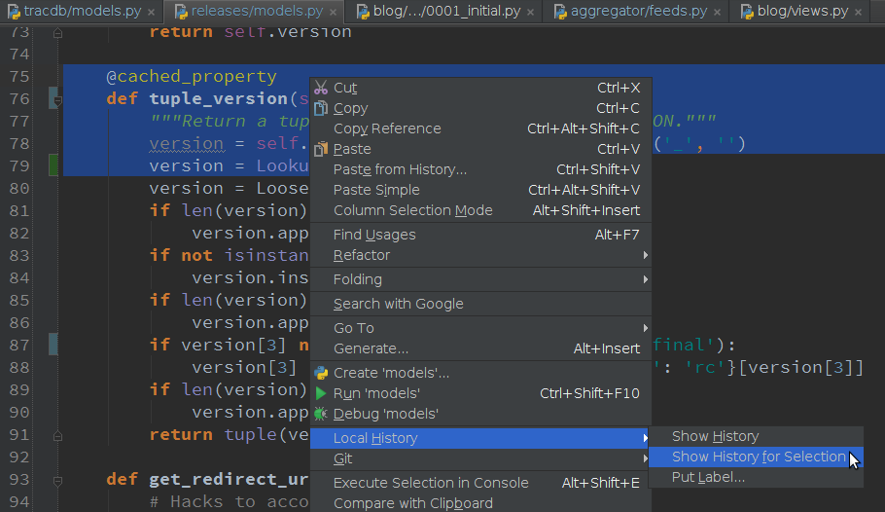
Task: Click the Paste clipboard icon
Action: click(321, 149)
